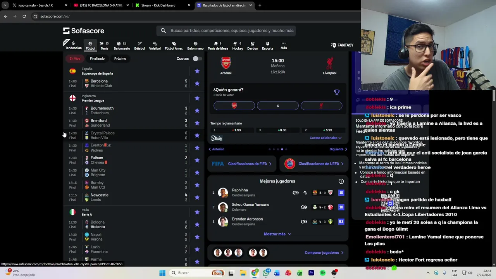The width and height of the screenshot is (496, 279).
Task: Favorite the Fulham vs Chelsea match
Action: [197, 160]
